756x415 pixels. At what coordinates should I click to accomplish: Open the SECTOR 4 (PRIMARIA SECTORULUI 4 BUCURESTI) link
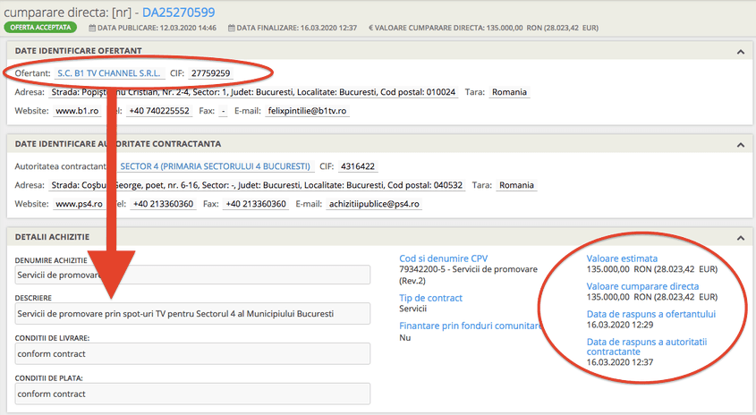(x=215, y=166)
